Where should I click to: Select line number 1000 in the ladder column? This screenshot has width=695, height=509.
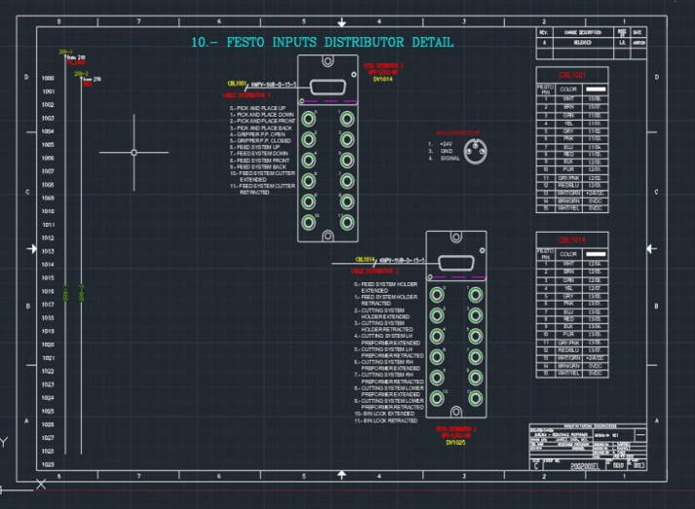coord(48,78)
